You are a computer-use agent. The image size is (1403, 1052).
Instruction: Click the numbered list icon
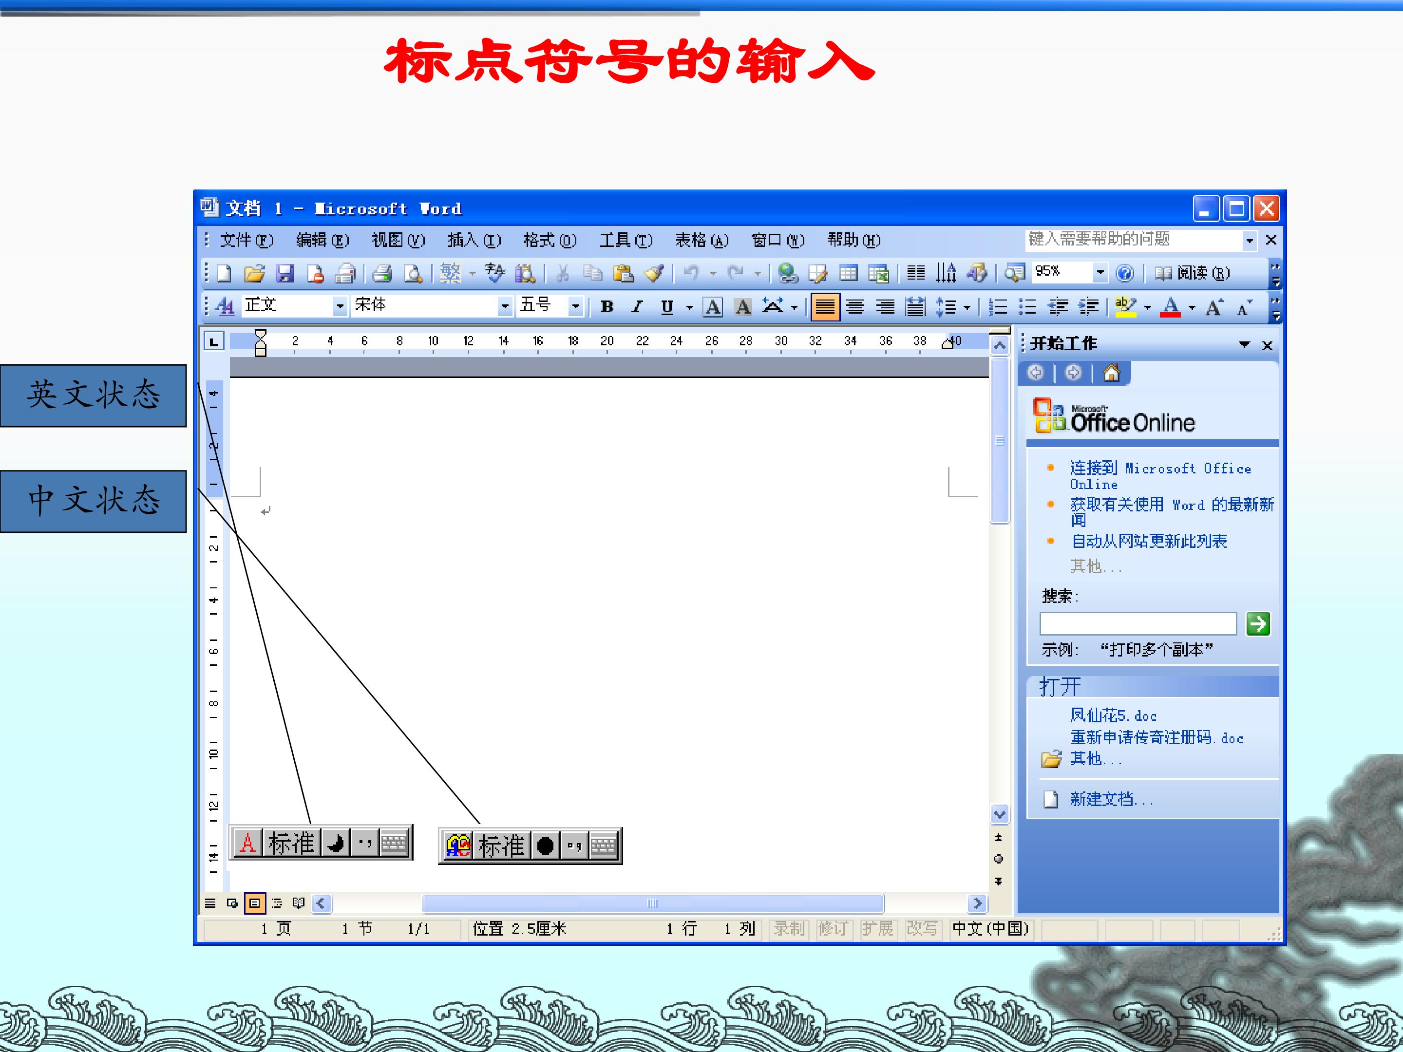click(998, 307)
